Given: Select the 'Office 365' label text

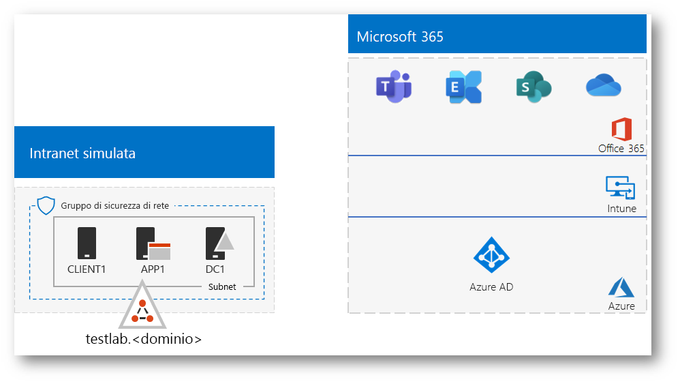Looking at the screenshot, I should [x=621, y=149].
